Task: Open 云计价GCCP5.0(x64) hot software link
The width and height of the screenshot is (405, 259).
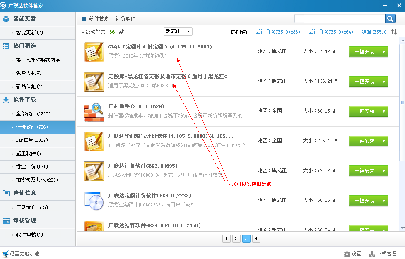Action: pos(331,32)
